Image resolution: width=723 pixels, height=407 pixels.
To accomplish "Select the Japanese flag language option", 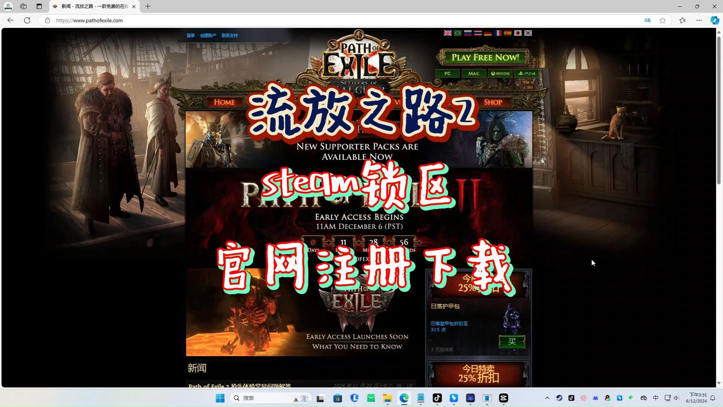I will pos(518,33).
